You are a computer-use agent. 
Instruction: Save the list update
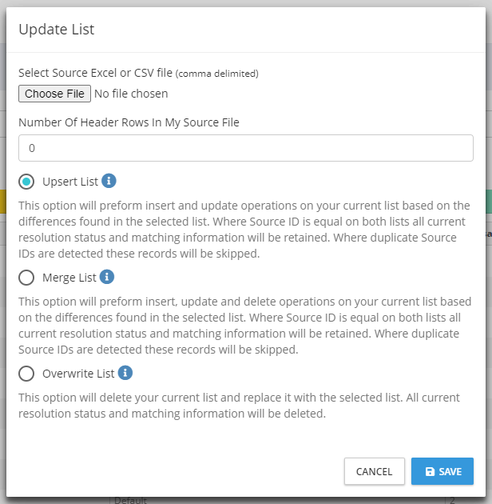pos(442,471)
